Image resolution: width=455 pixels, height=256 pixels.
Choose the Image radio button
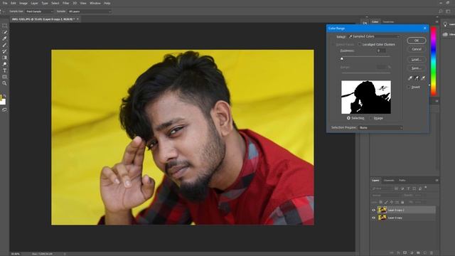click(x=370, y=118)
